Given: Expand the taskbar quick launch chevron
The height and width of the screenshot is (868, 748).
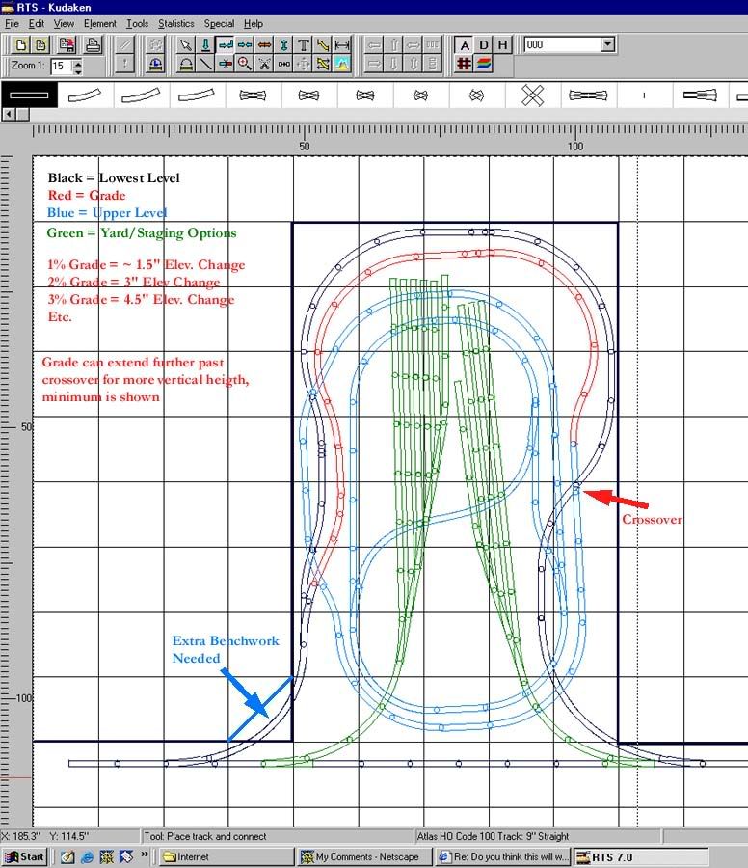Looking at the screenshot, I should (x=146, y=855).
